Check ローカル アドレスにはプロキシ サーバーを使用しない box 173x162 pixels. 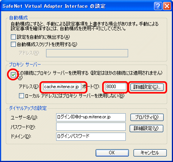[21, 96]
